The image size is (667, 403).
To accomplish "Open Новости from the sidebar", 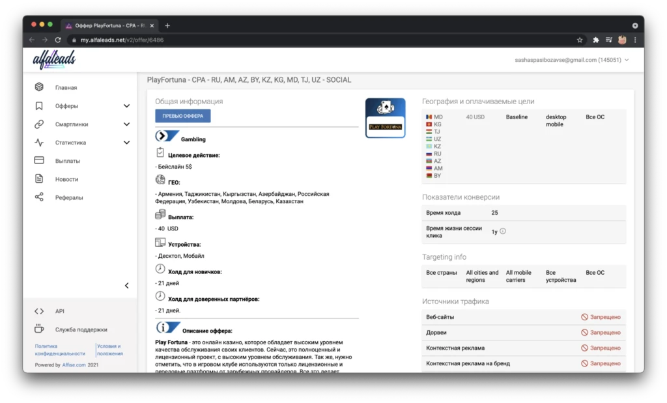I will (67, 180).
